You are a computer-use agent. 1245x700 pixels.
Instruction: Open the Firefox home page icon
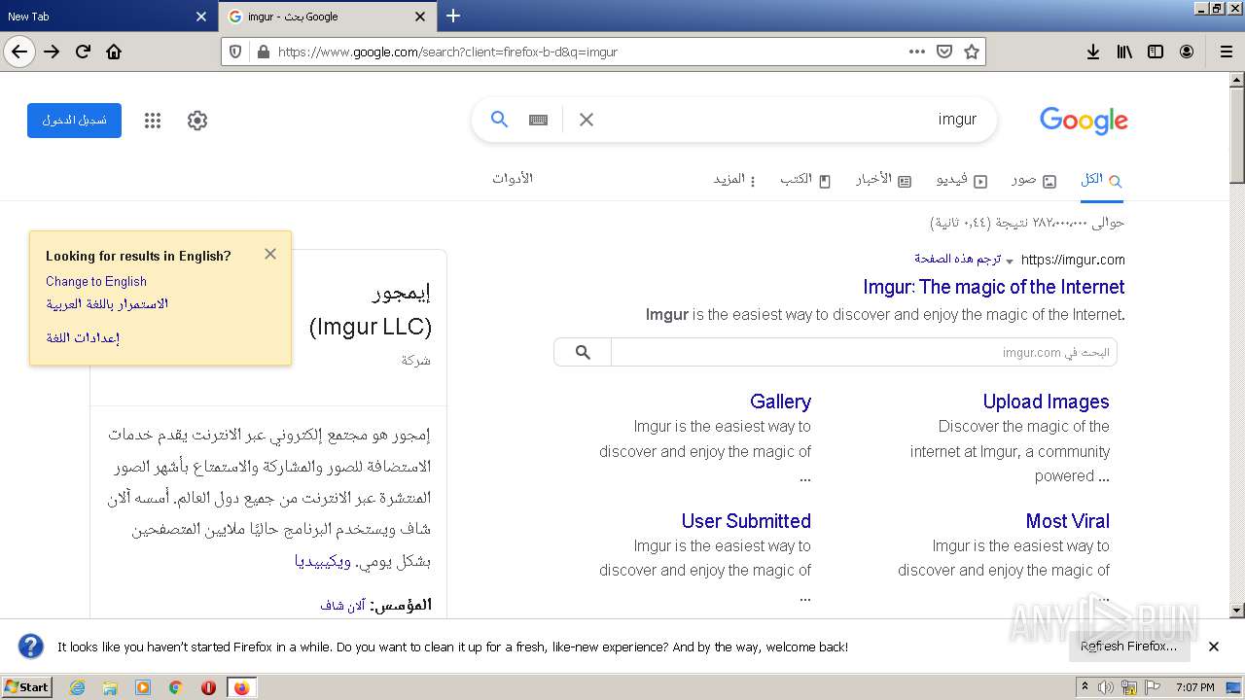(x=114, y=52)
